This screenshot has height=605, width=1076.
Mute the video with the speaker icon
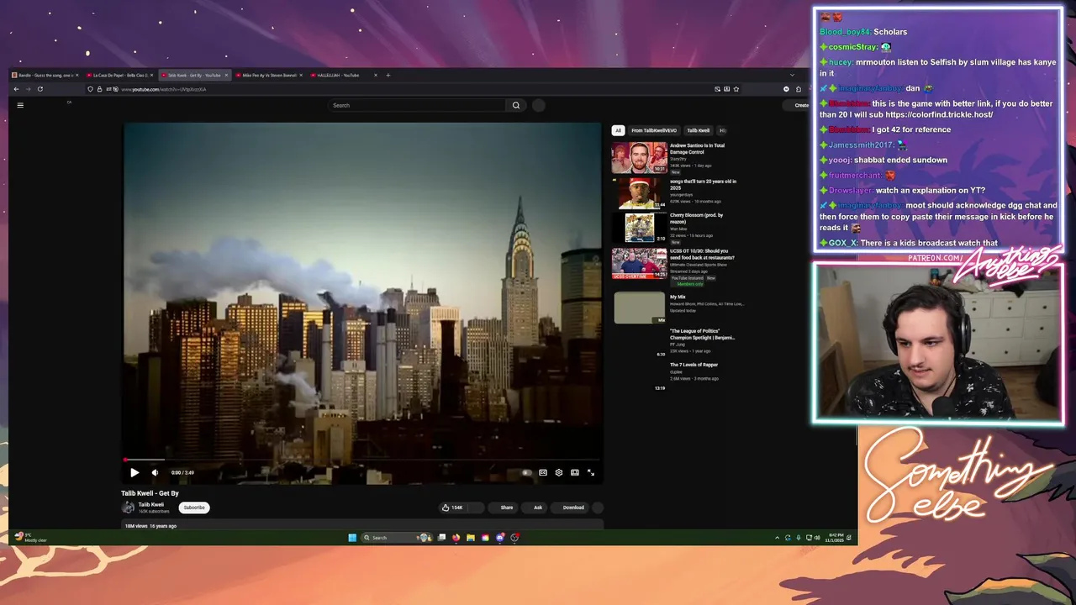point(155,472)
